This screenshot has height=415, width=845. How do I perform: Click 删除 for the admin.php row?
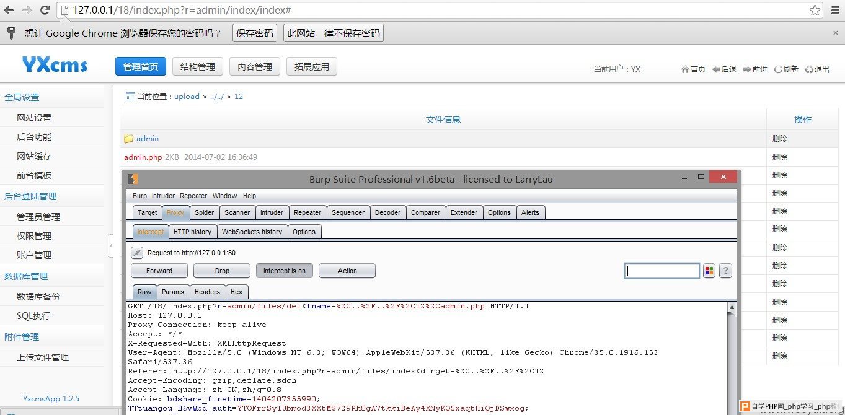[x=780, y=157]
